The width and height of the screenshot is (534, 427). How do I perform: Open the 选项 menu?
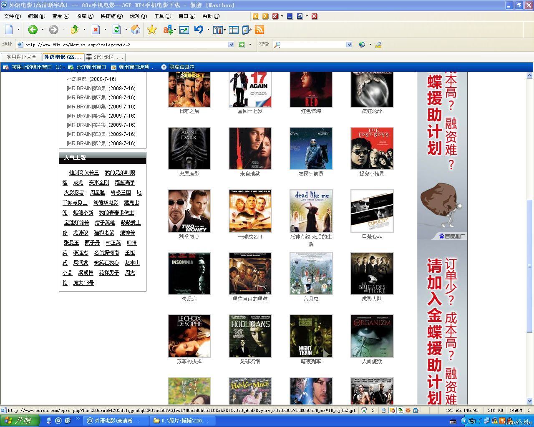tap(139, 16)
